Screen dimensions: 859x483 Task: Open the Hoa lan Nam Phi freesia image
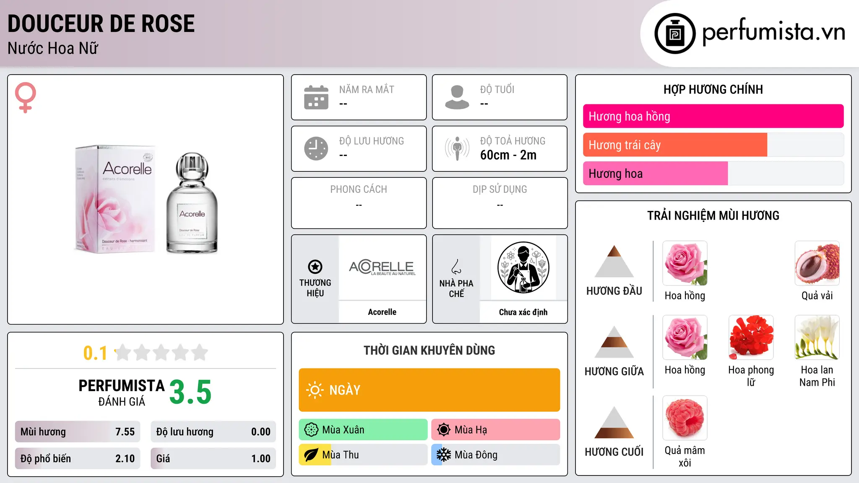click(817, 338)
